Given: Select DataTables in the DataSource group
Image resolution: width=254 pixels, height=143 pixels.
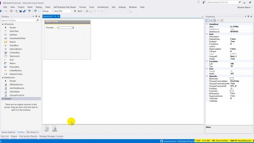Looking at the screenshot, I should pos(15,92).
